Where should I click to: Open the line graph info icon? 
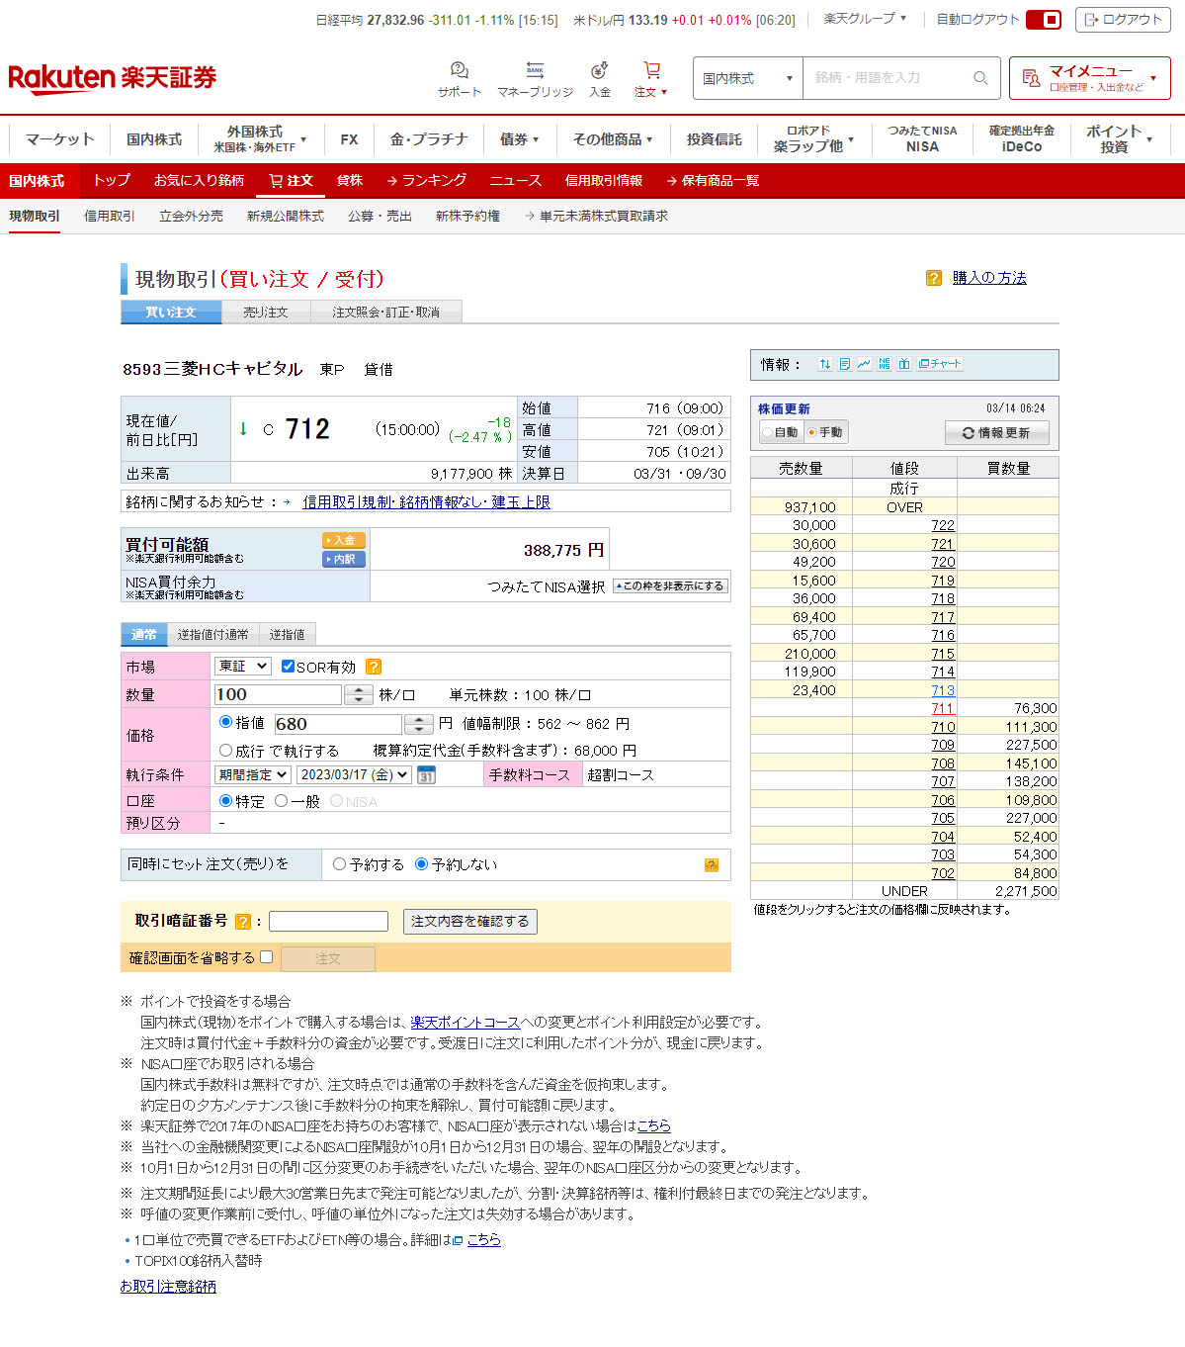click(x=864, y=364)
